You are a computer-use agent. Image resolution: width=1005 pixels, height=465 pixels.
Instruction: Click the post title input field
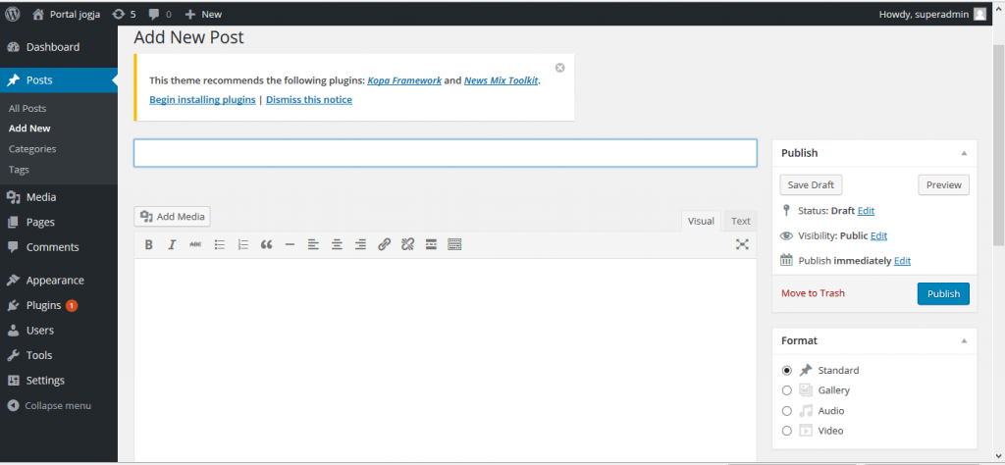click(445, 153)
